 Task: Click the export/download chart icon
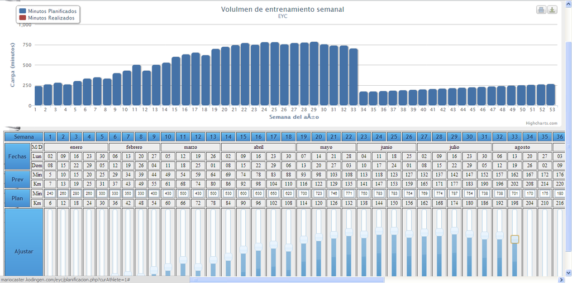click(x=552, y=10)
